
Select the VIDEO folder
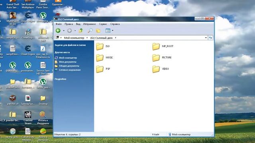tap(161, 69)
